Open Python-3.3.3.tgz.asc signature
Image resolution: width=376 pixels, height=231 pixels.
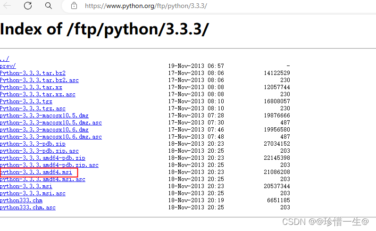click(33, 108)
